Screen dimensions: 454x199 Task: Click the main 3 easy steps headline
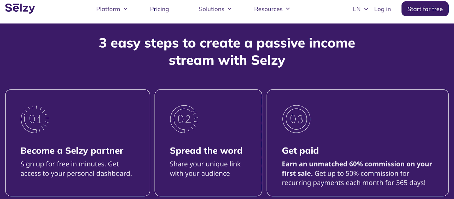point(227,52)
